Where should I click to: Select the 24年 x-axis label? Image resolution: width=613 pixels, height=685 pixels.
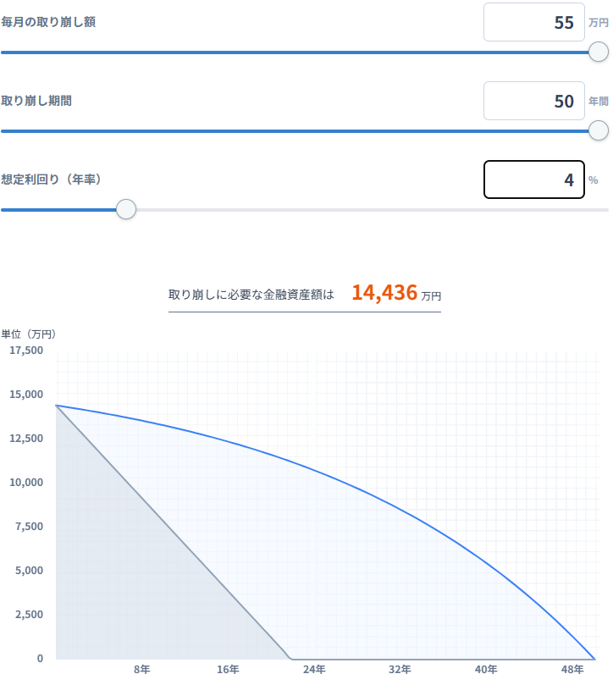point(313,670)
